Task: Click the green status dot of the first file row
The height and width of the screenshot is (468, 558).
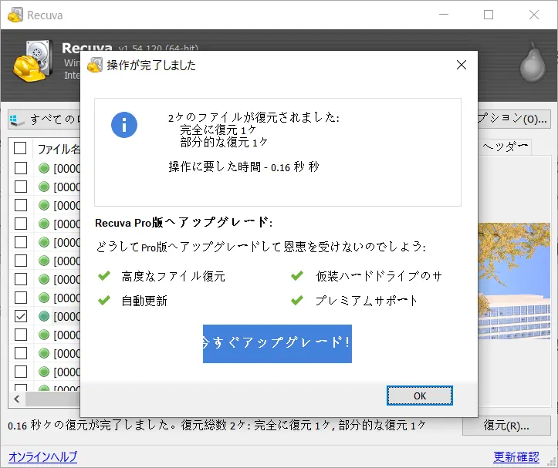Action: [x=44, y=168]
